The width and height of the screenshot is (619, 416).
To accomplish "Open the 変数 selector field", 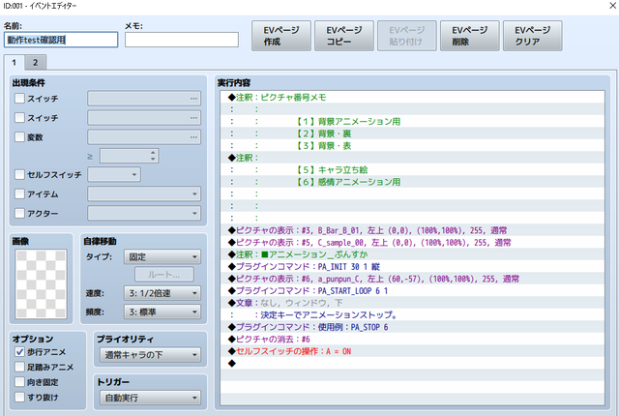I will (144, 137).
